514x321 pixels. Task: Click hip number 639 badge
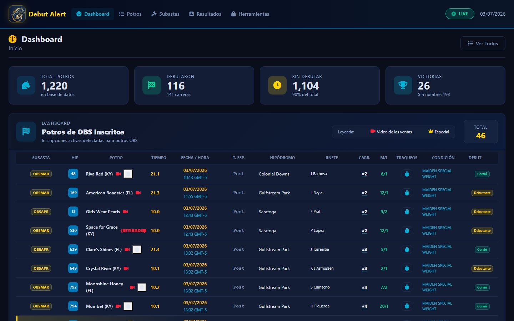pos(73,250)
